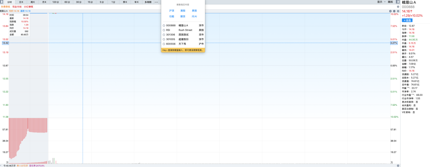
Task: Toggle the right sidebar panel icon
Action: pyautogui.click(x=398, y=2)
